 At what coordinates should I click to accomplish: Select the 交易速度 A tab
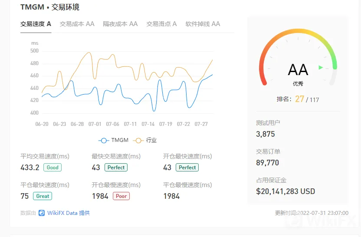point(36,24)
